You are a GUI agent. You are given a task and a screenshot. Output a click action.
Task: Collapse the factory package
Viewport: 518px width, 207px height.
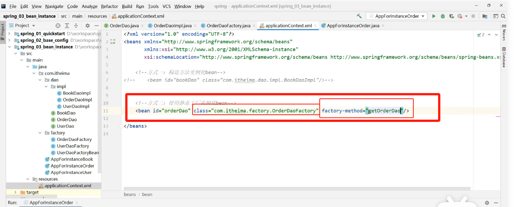[41, 133]
